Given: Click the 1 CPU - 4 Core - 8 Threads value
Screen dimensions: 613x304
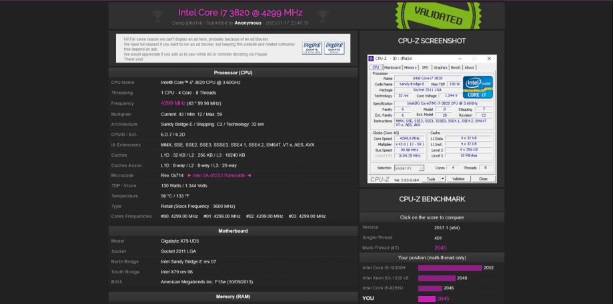Looking at the screenshot, I should point(188,93).
